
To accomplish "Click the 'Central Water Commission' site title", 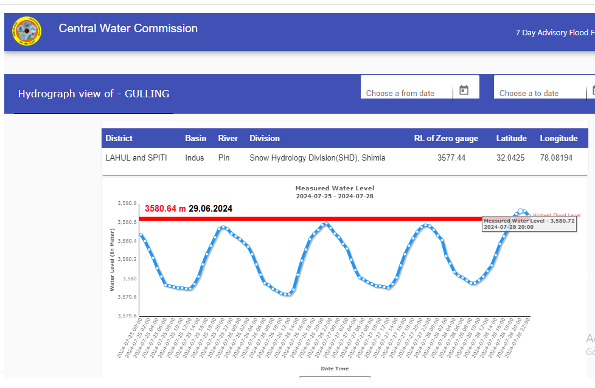I will point(128,29).
